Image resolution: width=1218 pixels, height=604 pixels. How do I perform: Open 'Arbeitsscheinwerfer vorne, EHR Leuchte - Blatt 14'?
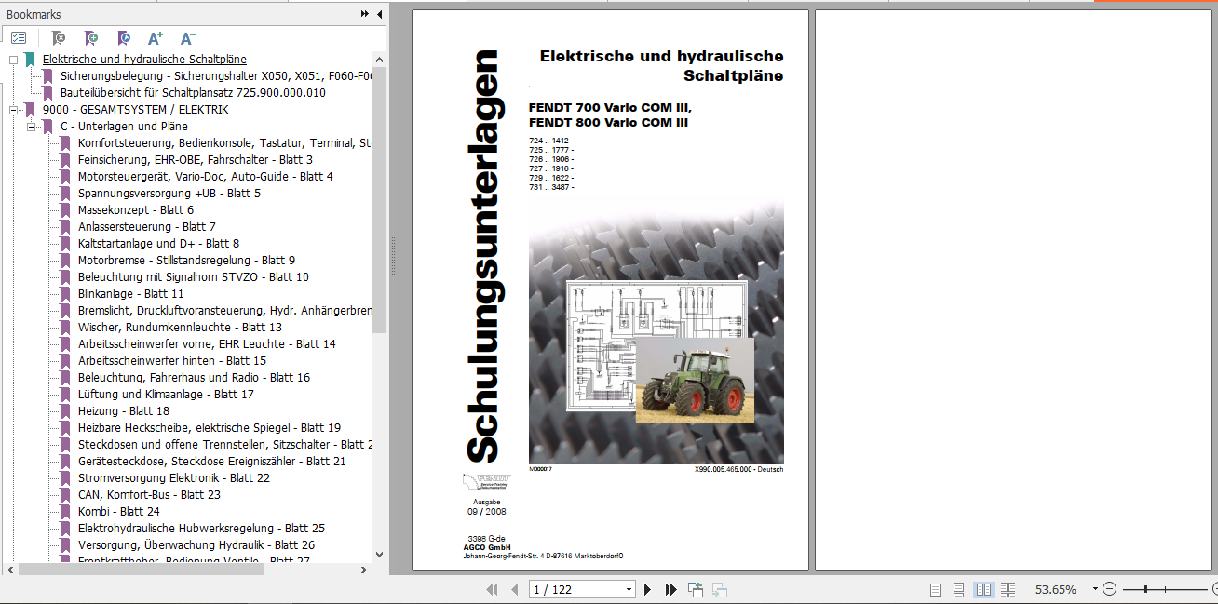pos(207,344)
